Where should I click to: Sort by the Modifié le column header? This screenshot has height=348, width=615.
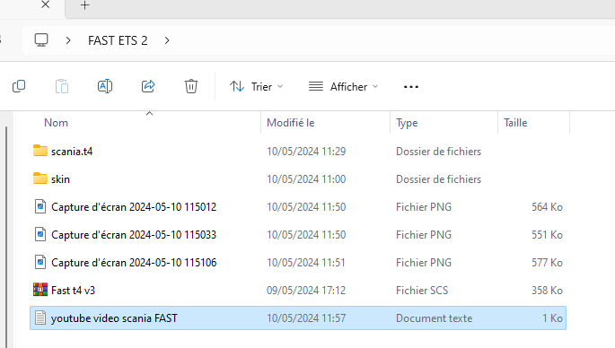tap(291, 123)
